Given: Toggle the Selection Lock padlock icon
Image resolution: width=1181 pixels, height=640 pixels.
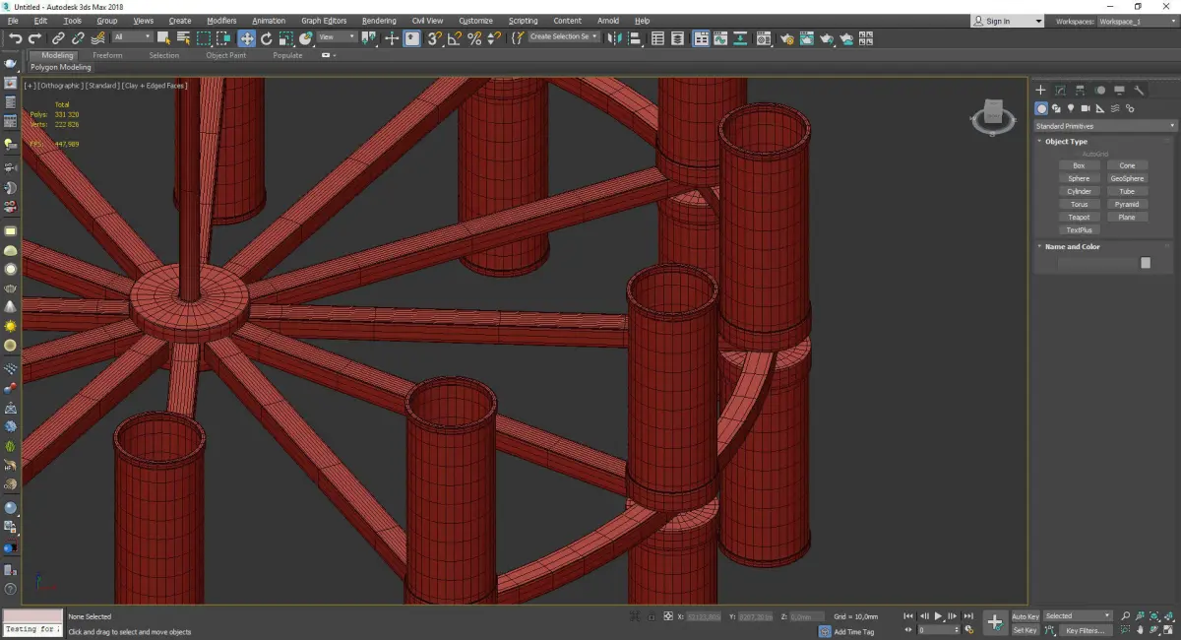Looking at the screenshot, I should pyautogui.click(x=652, y=616).
